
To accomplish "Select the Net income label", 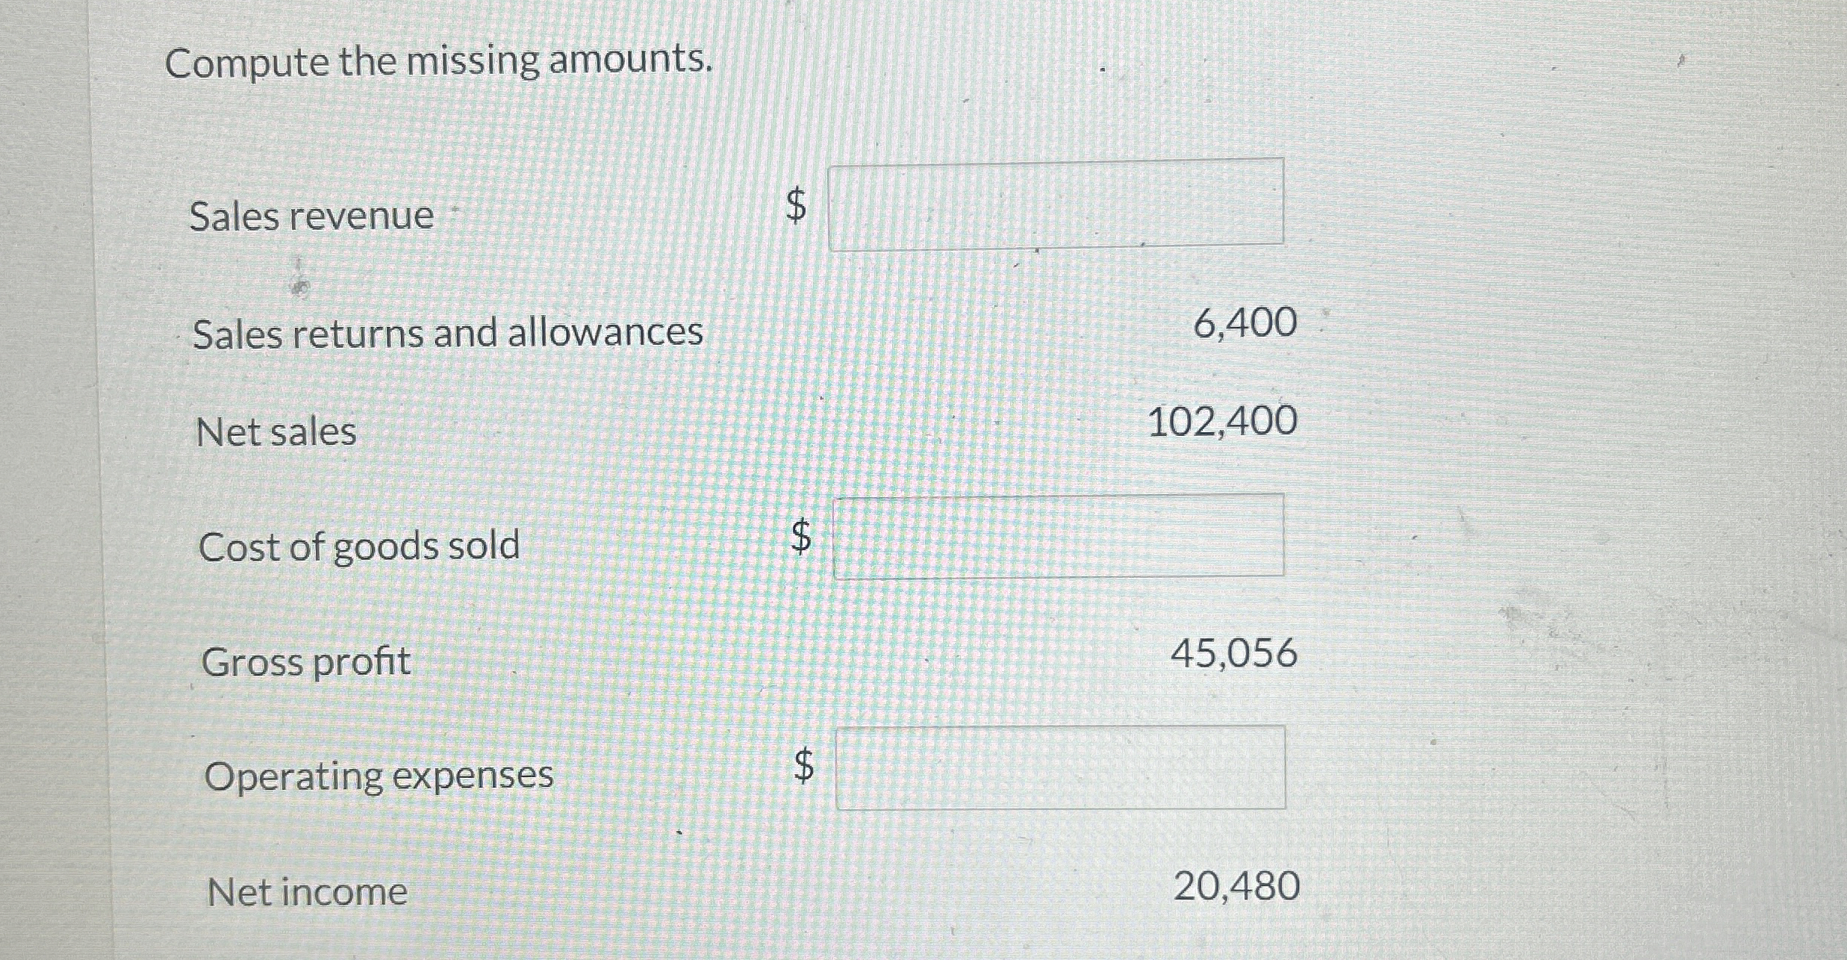I will point(307,892).
